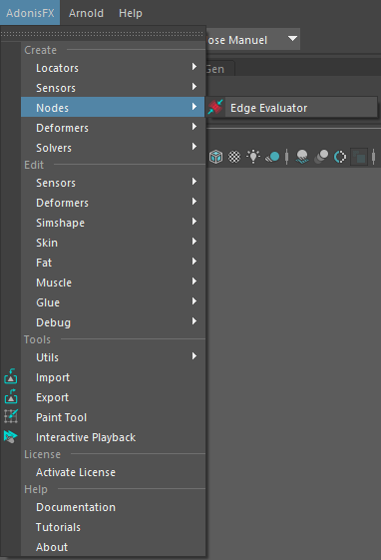The image size is (381, 560).
Task: Toggle the light bulb all-lights icon
Action: coord(253,157)
